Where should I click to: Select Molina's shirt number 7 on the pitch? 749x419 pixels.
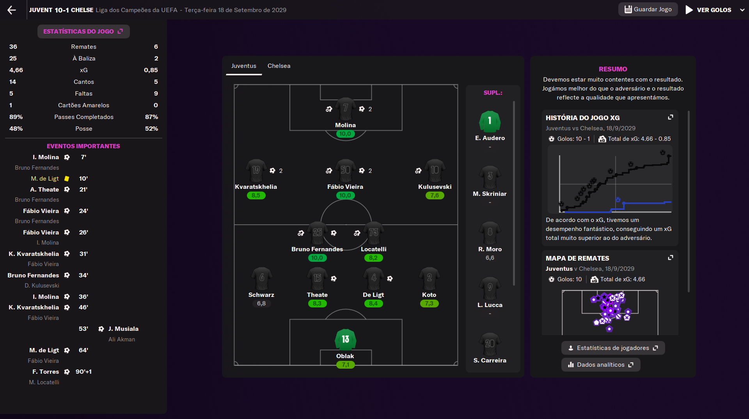coord(345,109)
